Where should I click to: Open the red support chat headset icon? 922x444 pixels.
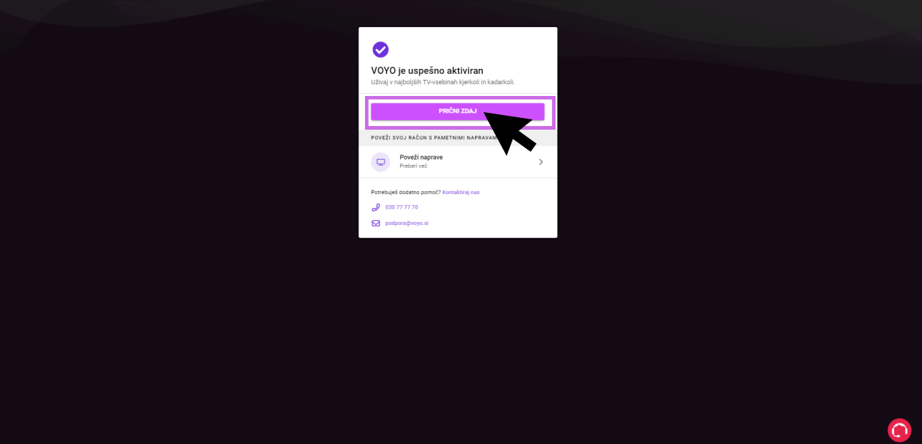tap(899, 430)
